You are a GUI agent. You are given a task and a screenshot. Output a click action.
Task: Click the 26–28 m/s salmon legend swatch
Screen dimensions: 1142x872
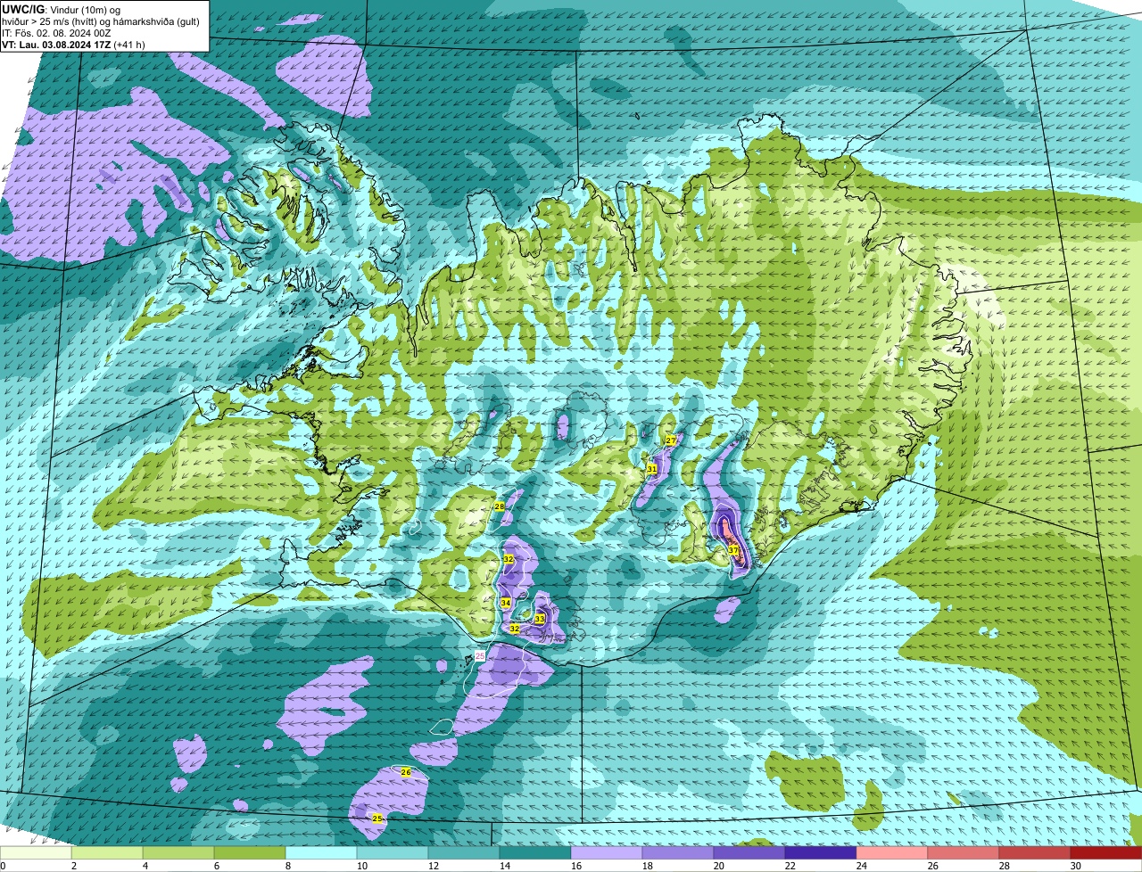click(x=964, y=852)
